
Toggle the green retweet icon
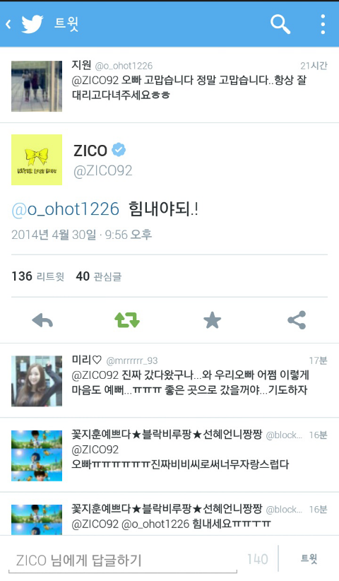[127, 320]
